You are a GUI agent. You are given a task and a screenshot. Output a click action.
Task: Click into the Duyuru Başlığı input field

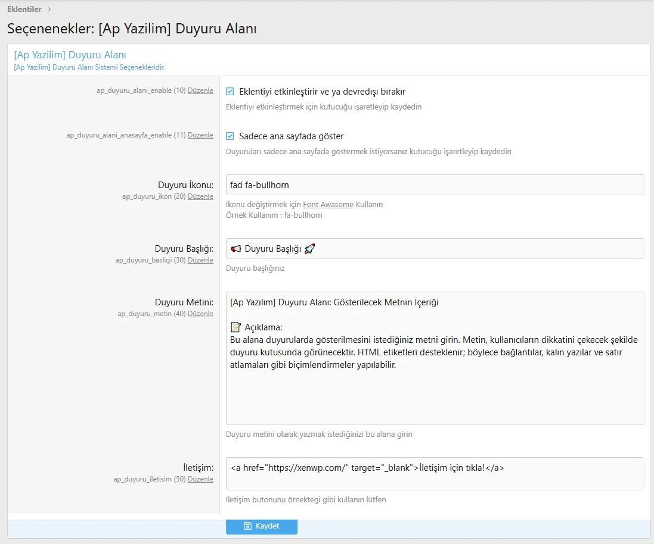tap(435, 249)
